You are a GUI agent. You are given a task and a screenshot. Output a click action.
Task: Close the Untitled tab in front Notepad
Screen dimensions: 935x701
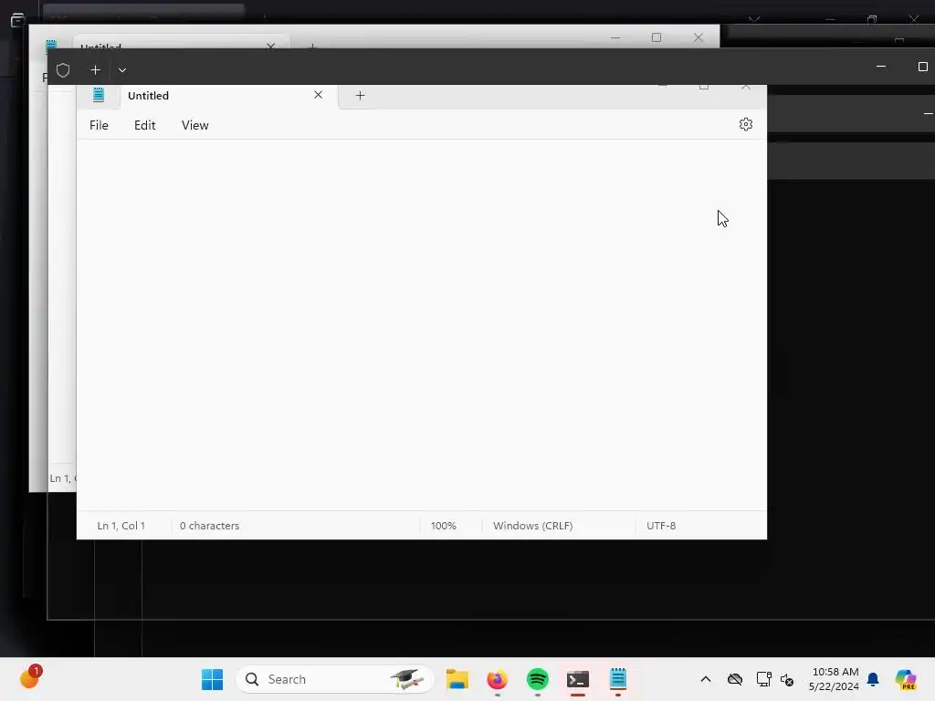point(318,95)
